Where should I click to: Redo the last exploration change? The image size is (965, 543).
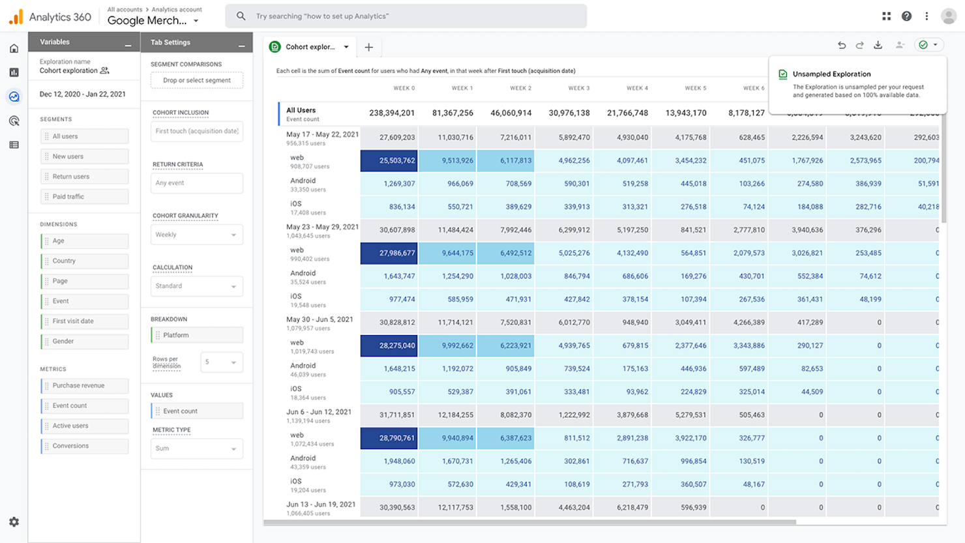click(x=859, y=46)
